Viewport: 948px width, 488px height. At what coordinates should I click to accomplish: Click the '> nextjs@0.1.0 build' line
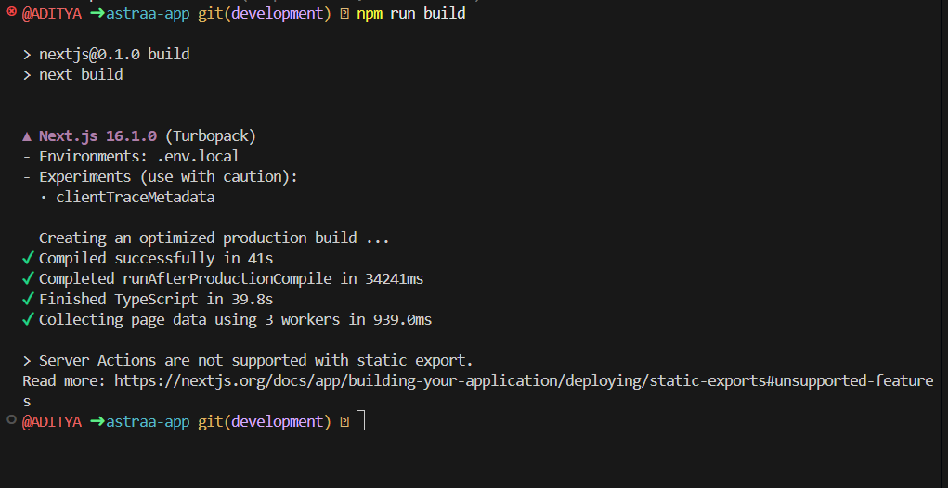(107, 55)
